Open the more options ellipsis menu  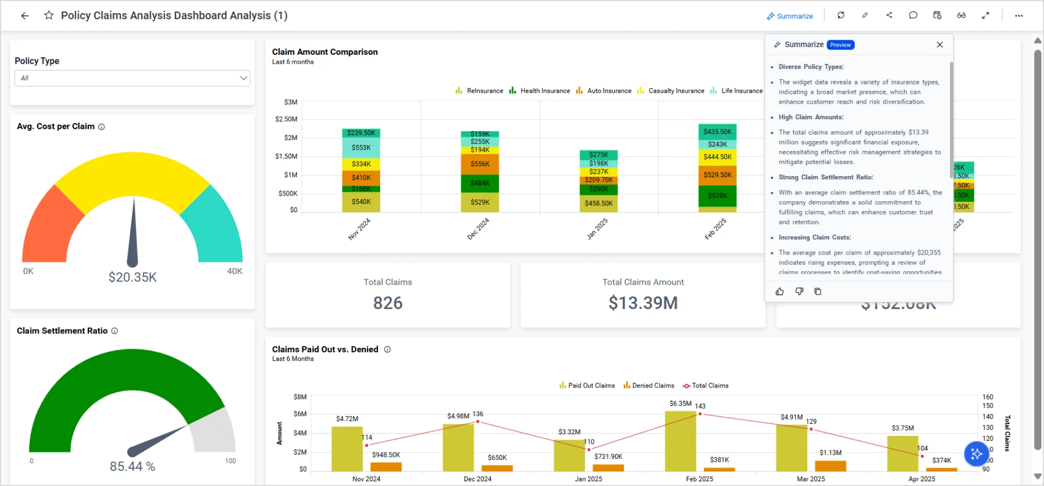point(1019,16)
